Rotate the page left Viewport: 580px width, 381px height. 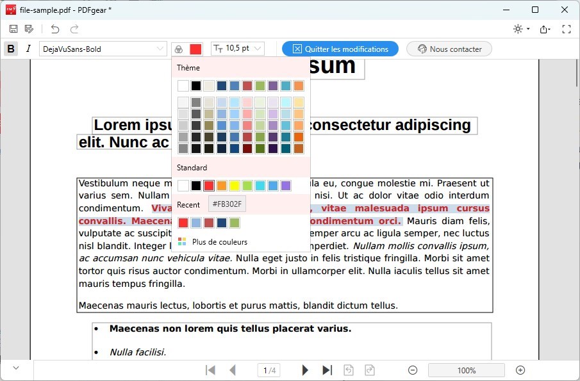pyautogui.click(x=348, y=369)
